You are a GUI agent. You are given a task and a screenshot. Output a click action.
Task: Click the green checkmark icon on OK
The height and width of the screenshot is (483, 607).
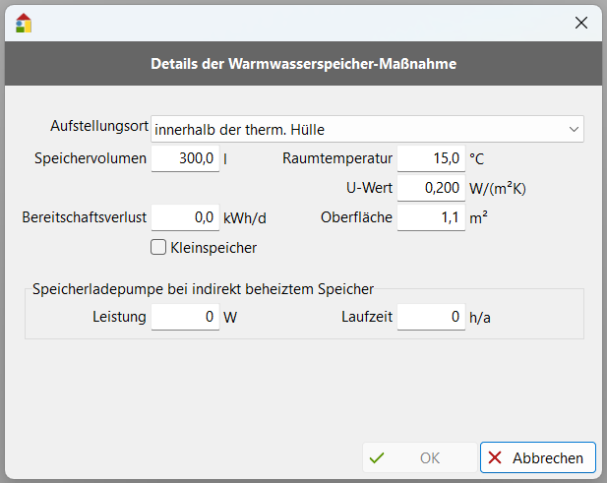click(x=377, y=457)
